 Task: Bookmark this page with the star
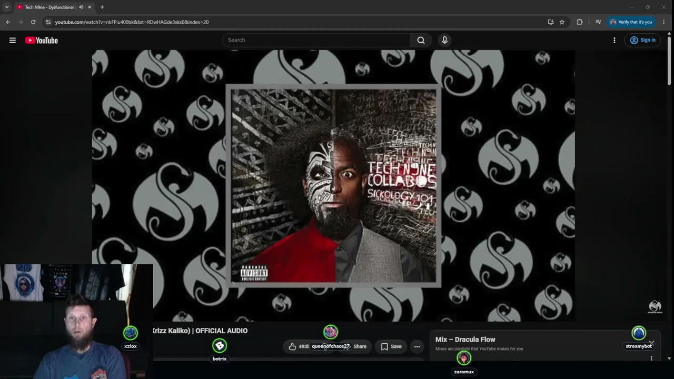[562, 22]
